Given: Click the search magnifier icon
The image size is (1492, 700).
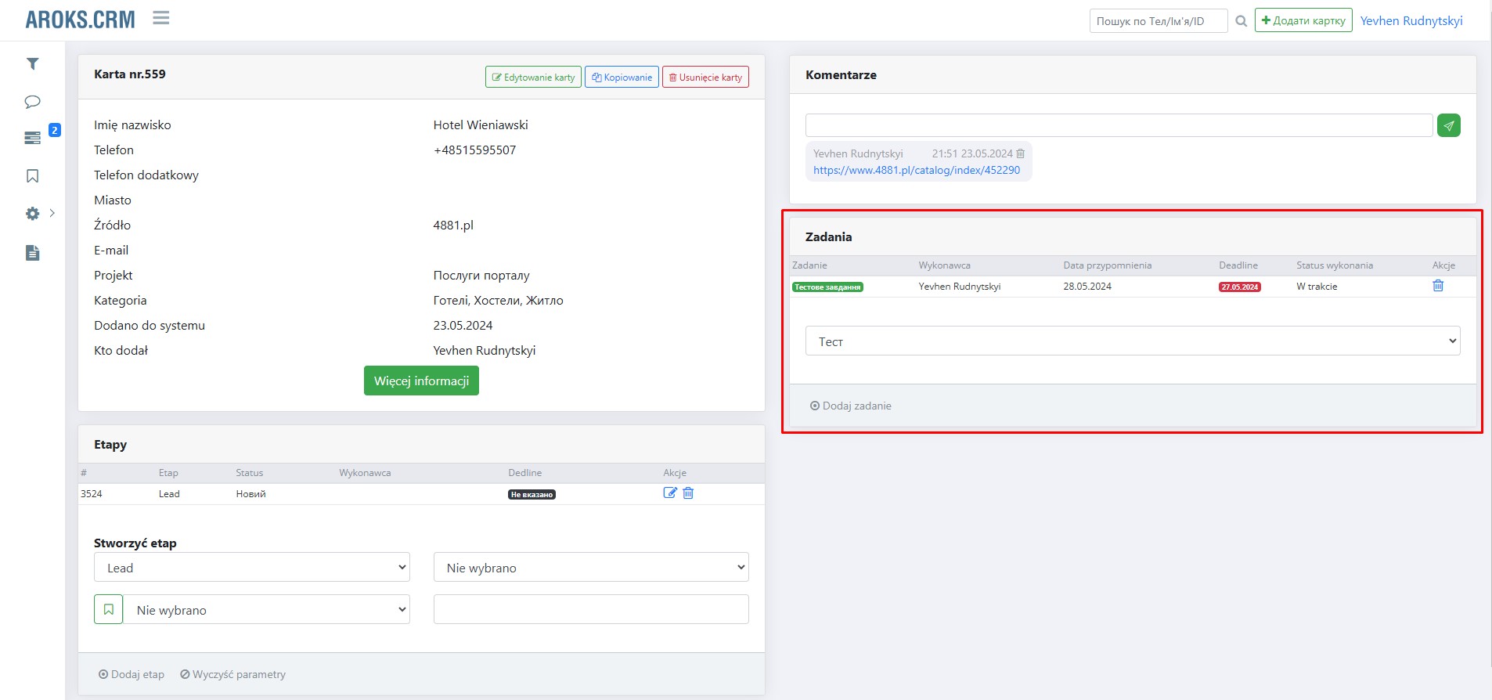Looking at the screenshot, I should [x=1241, y=21].
